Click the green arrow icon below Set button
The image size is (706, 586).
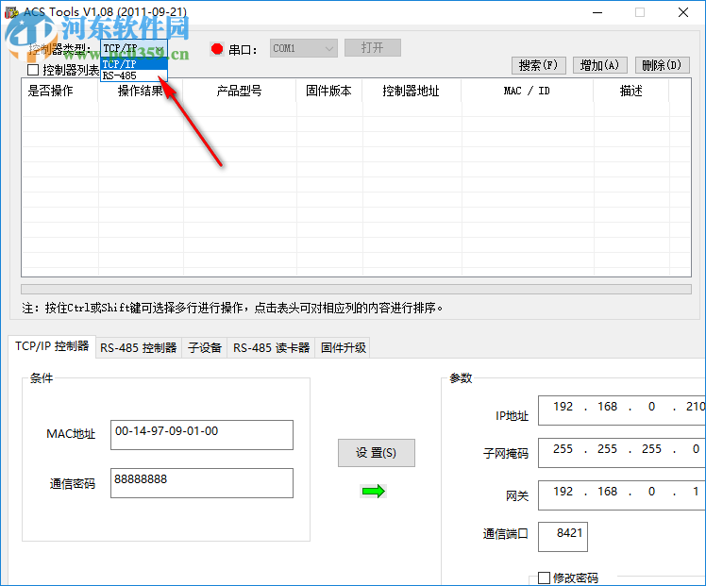pos(373,491)
